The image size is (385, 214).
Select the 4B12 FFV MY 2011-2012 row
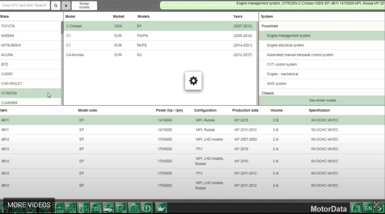[x=192, y=173]
